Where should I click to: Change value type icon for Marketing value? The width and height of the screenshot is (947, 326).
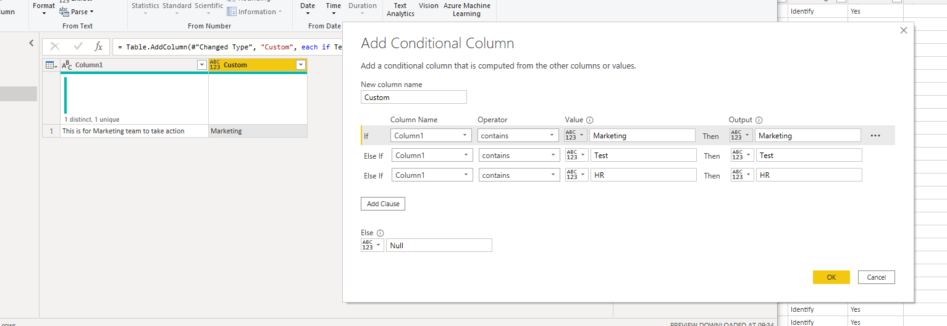point(576,135)
